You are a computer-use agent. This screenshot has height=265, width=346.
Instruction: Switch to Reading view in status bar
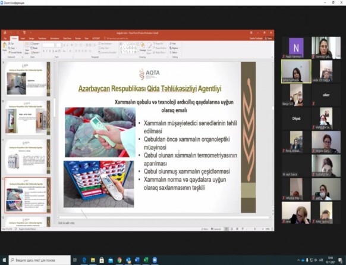237,229
